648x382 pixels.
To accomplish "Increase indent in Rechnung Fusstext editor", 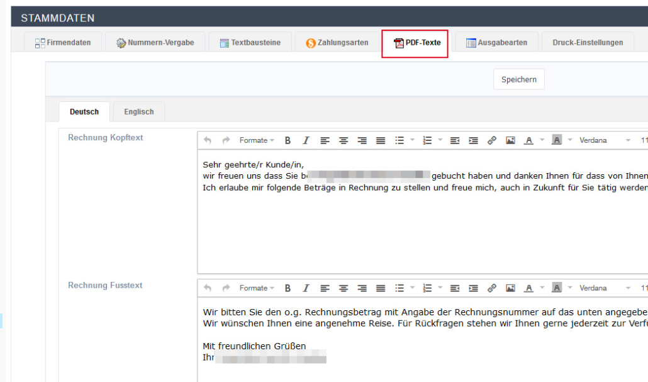I will tap(474, 288).
